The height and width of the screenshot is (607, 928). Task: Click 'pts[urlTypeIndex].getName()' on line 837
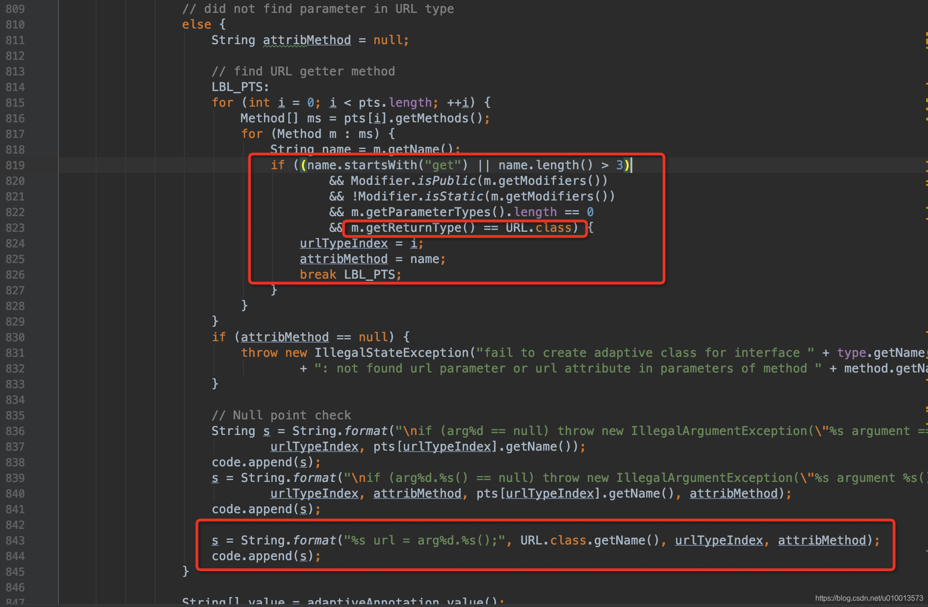[x=476, y=447]
